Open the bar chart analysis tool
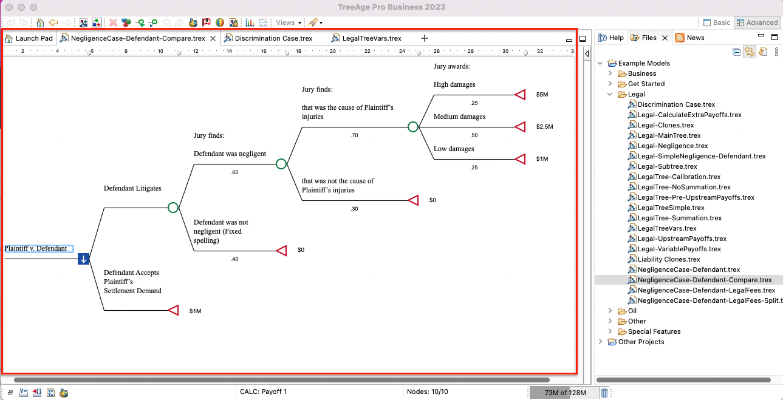 [x=250, y=22]
